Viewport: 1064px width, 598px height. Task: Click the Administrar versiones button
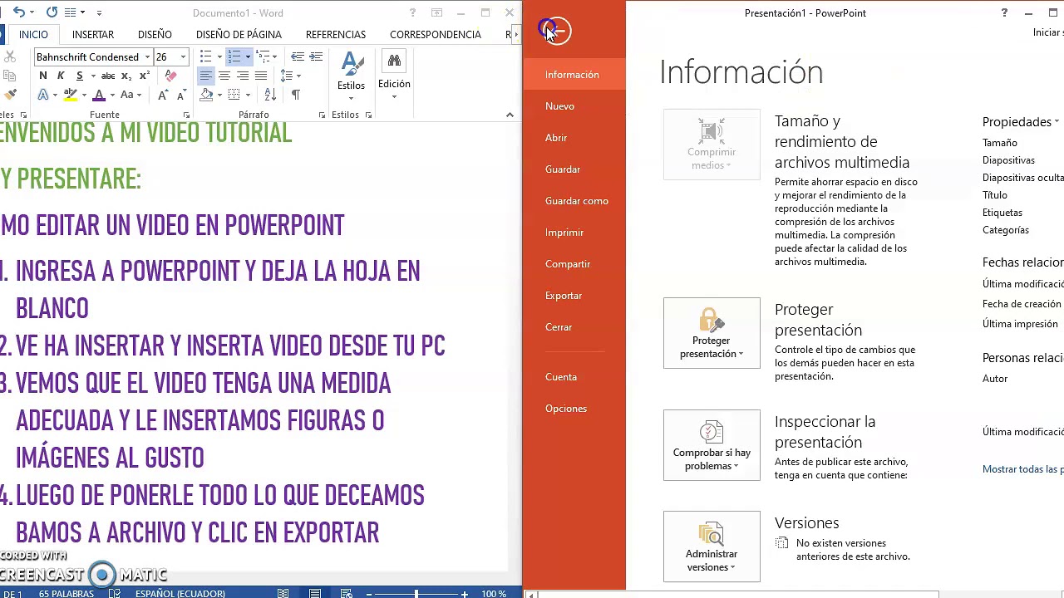712,547
